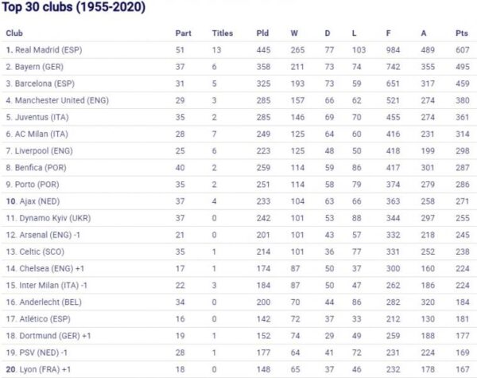Click the Juventus (ITA) club name
Viewport: 477px width, 378px height.
point(42,117)
